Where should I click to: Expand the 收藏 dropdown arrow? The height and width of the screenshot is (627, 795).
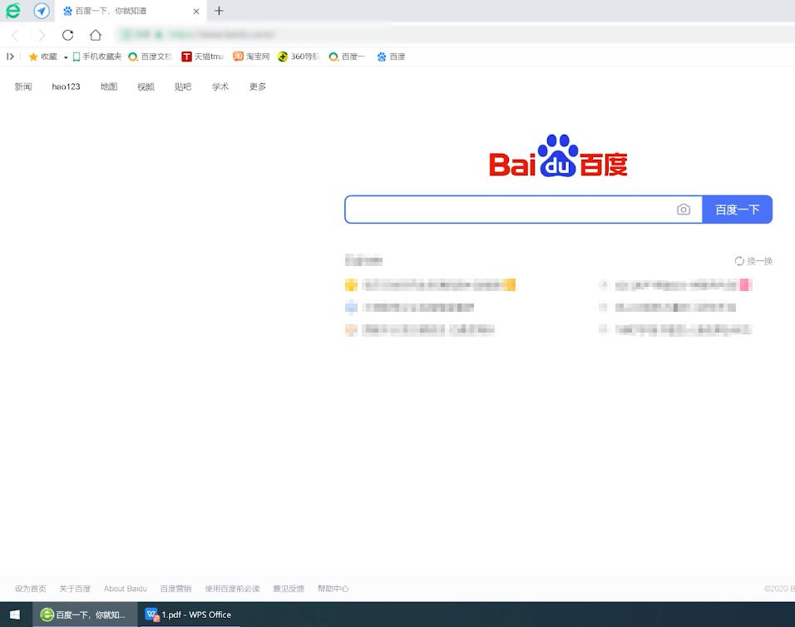[x=66, y=57]
